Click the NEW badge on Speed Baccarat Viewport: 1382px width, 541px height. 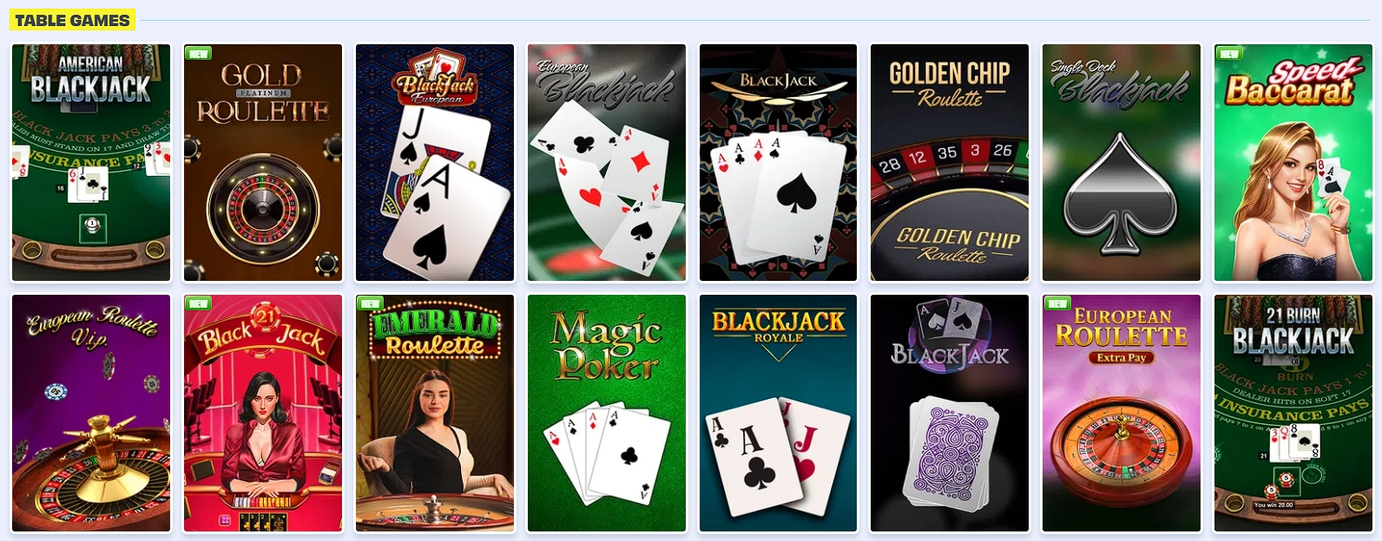pos(1229,53)
